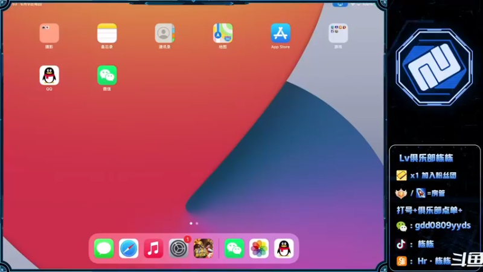483x272 pixels.
Task: Click the '=房管' overlay text
Action: (436, 193)
